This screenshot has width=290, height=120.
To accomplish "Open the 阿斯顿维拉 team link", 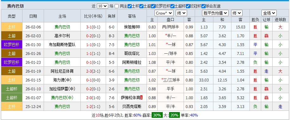I will [x=132, y=63].
